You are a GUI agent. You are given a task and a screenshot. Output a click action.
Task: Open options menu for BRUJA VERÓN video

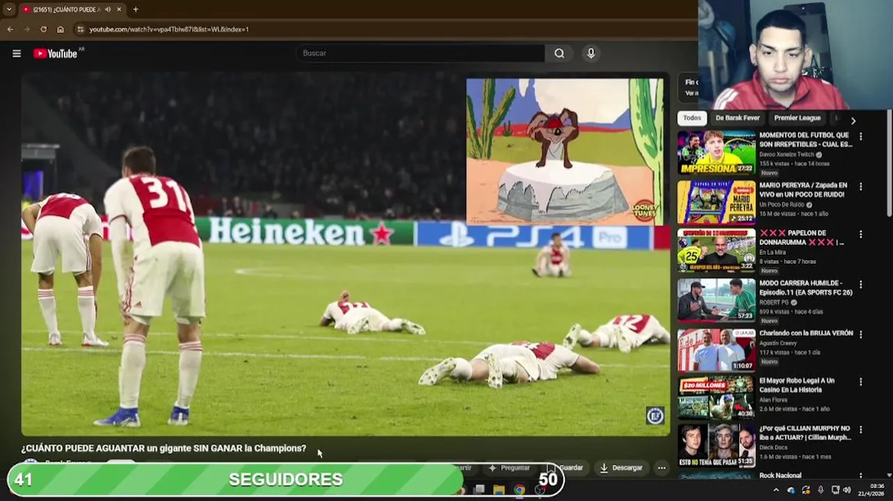point(861,334)
